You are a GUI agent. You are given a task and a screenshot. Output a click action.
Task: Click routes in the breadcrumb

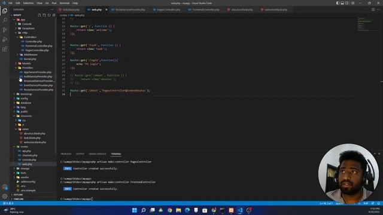click(x=63, y=15)
